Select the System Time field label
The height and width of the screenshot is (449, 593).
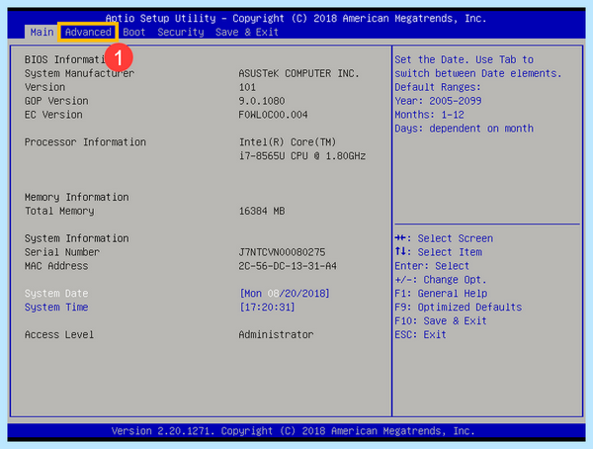[56, 307]
